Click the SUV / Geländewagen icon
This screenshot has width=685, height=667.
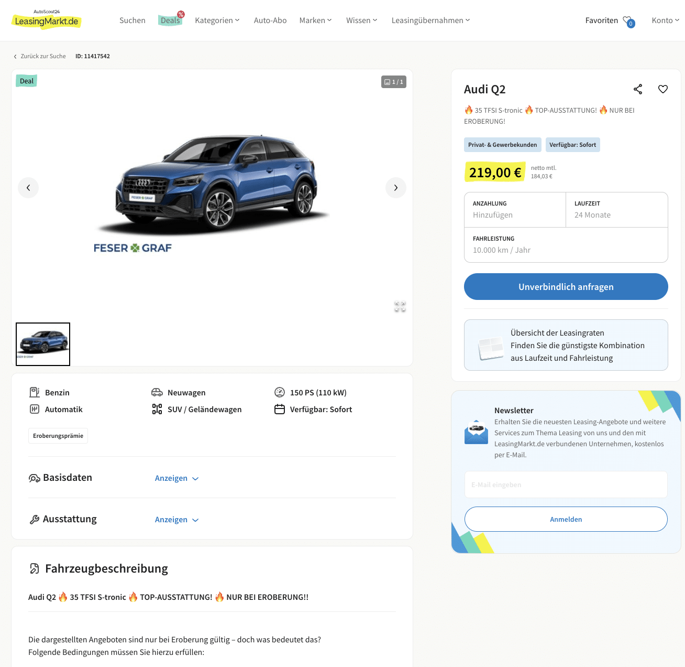(157, 409)
